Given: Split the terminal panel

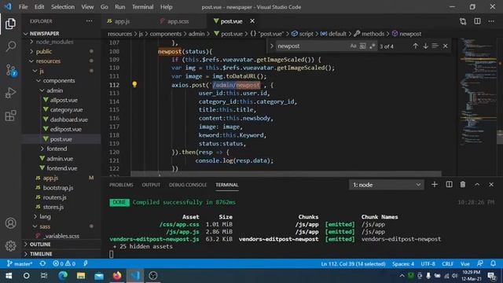Looking at the screenshot, I should click(x=449, y=185).
